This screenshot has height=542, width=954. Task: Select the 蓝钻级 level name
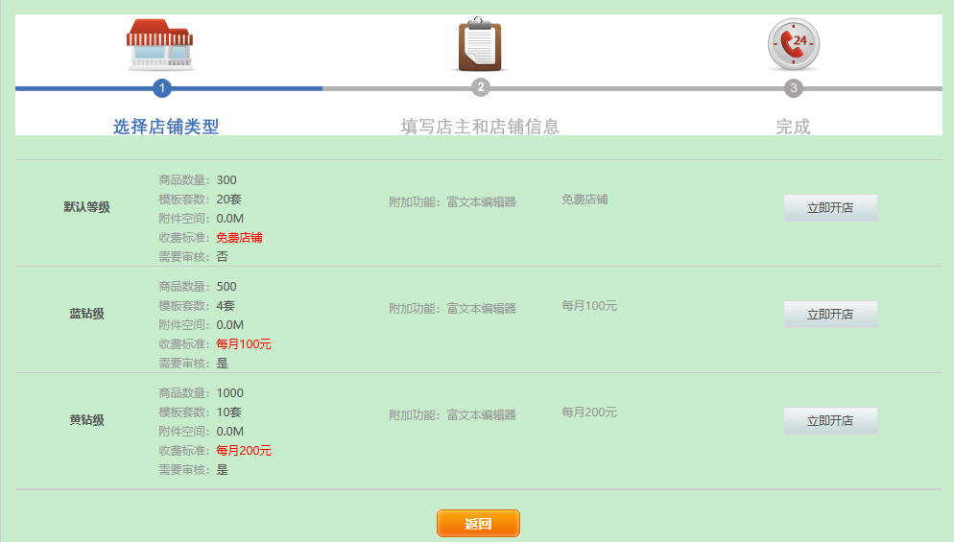86,314
